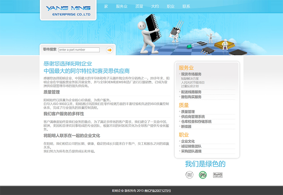Screen dimensions: 283x195
Task: Click the ISO 9001 certification badge
Action: pos(190,174)
